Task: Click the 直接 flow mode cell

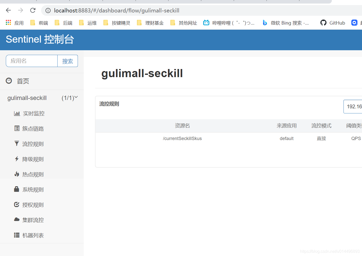Action: click(x=321, y=139)
